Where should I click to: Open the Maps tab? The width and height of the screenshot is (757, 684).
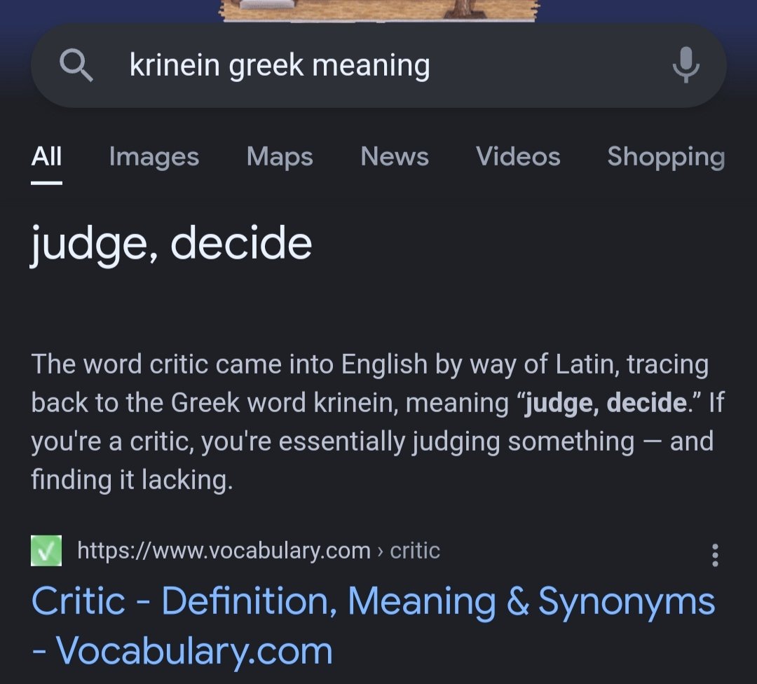[x=280, y=157]
